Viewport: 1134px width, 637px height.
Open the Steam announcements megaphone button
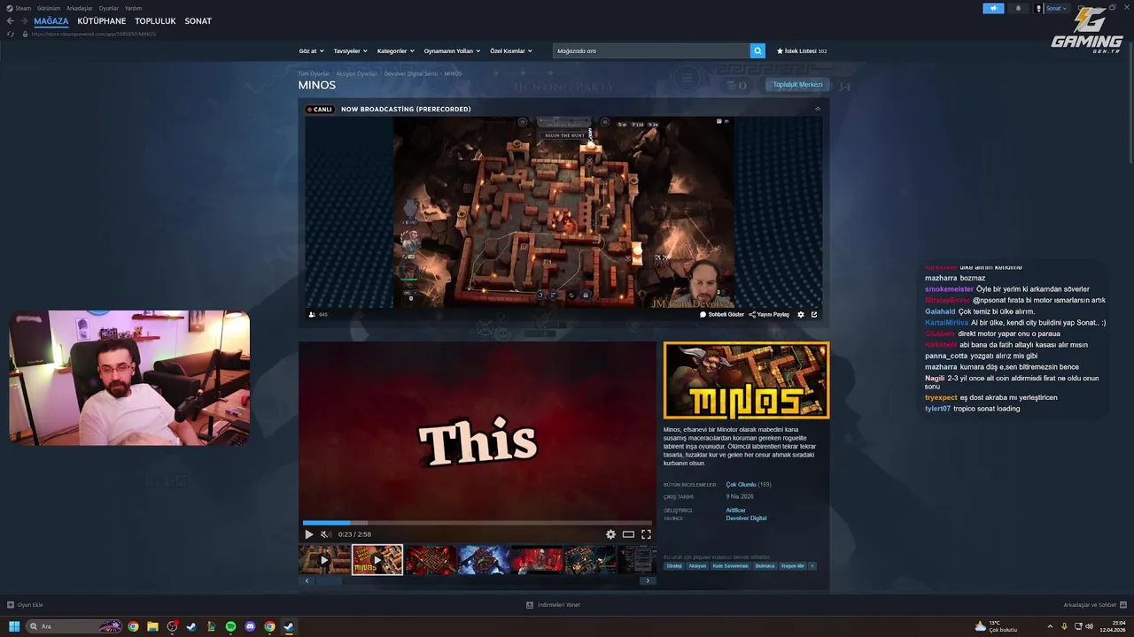click(993, 8)
